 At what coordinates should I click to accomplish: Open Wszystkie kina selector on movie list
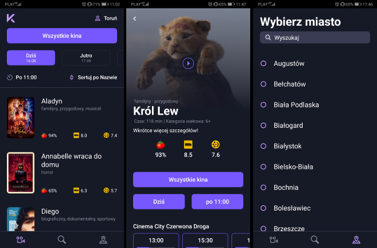[x=62, y=36]
